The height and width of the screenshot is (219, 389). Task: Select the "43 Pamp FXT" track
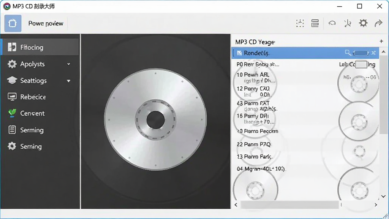click(253, 103)
